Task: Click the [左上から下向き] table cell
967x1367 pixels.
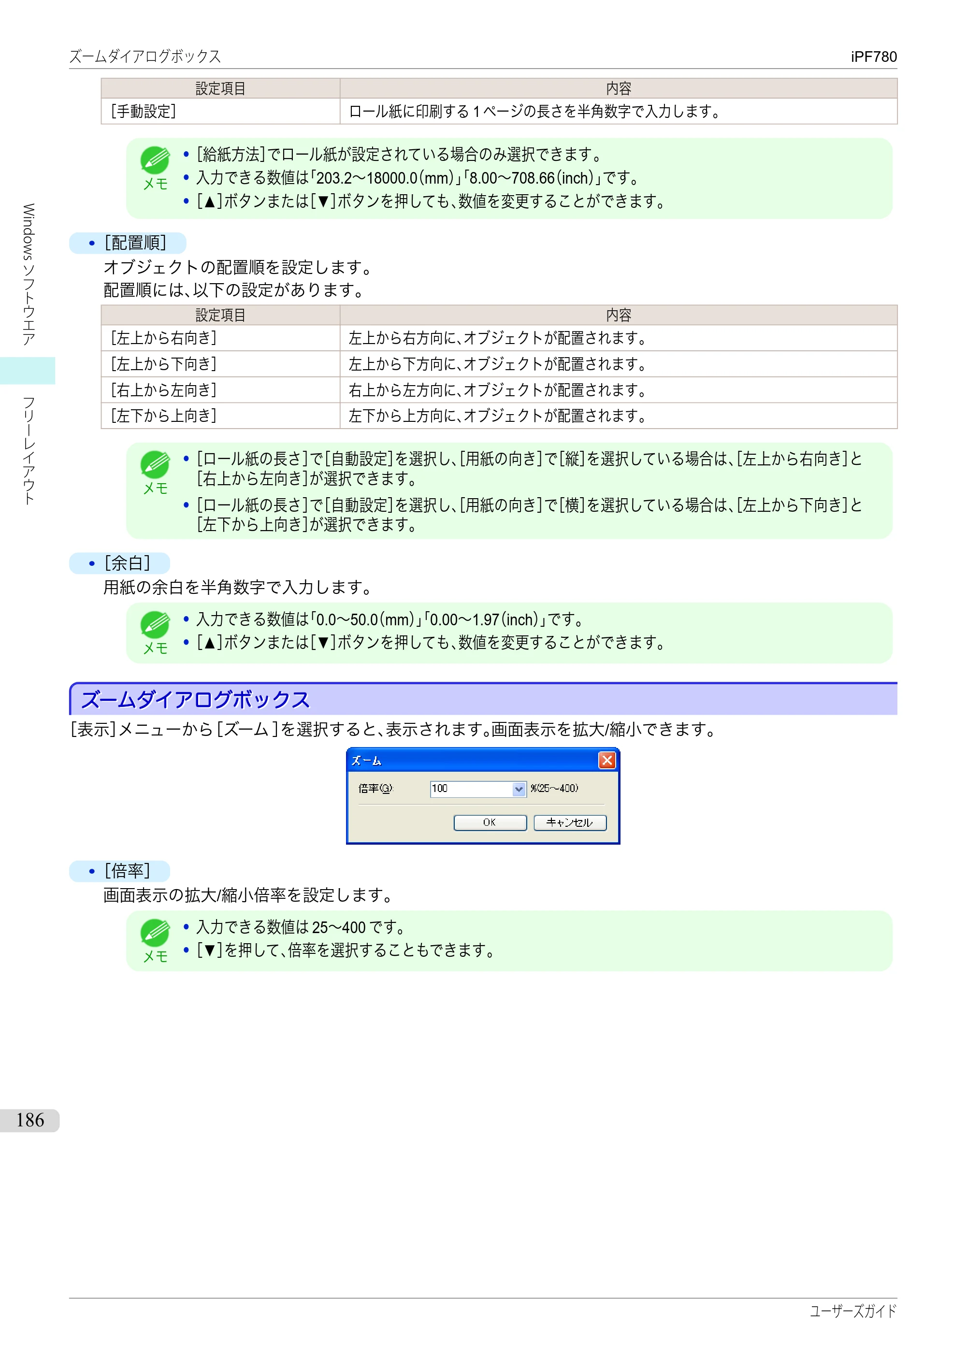Action: click(220, 364)
